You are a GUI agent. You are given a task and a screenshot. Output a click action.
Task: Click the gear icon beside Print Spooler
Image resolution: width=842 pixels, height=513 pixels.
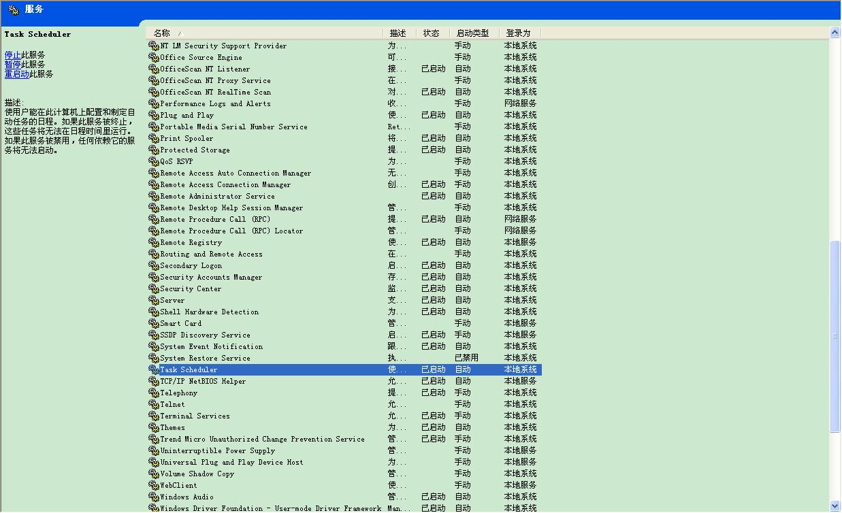(154, 138)
